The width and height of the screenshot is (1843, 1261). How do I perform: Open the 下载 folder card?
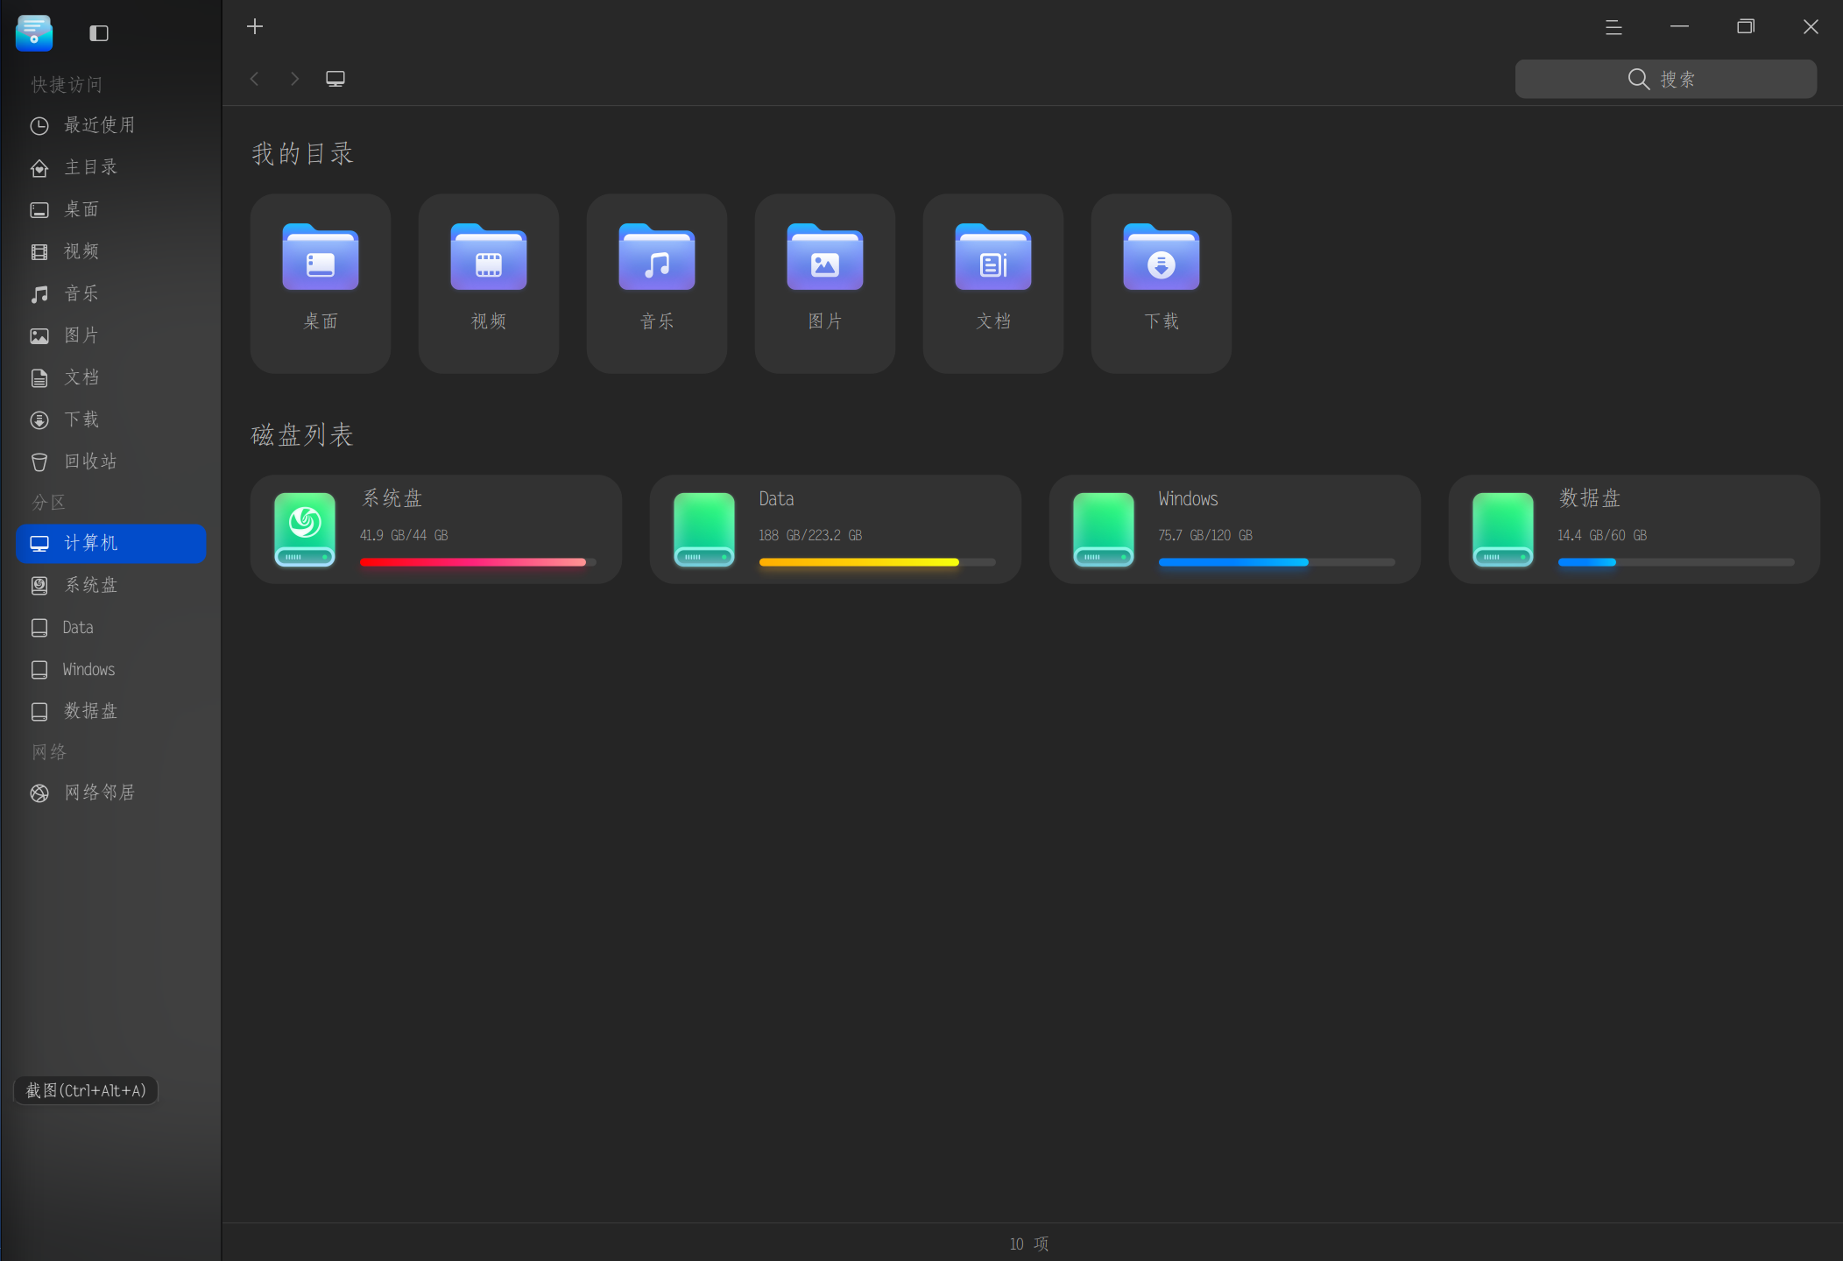click(x=1162, y=283)
